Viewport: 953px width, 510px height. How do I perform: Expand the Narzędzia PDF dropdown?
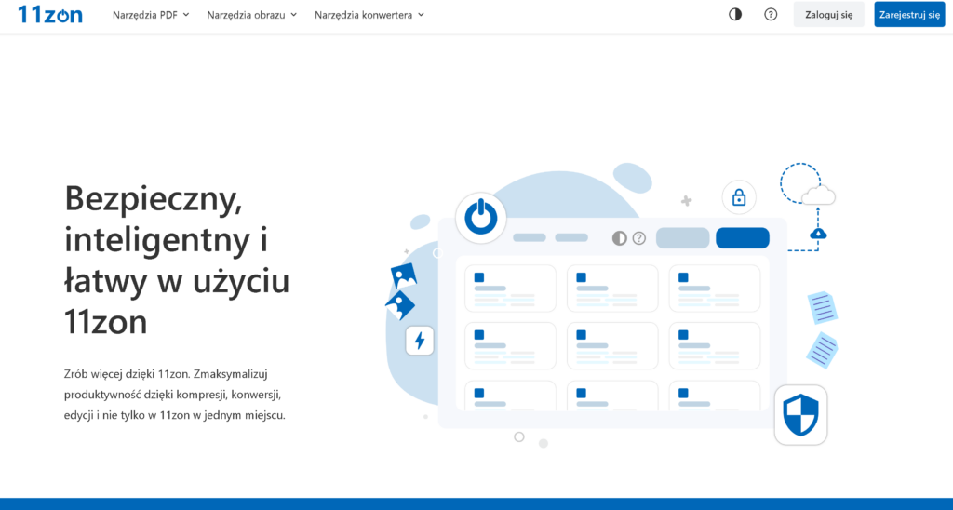(151, 15)
